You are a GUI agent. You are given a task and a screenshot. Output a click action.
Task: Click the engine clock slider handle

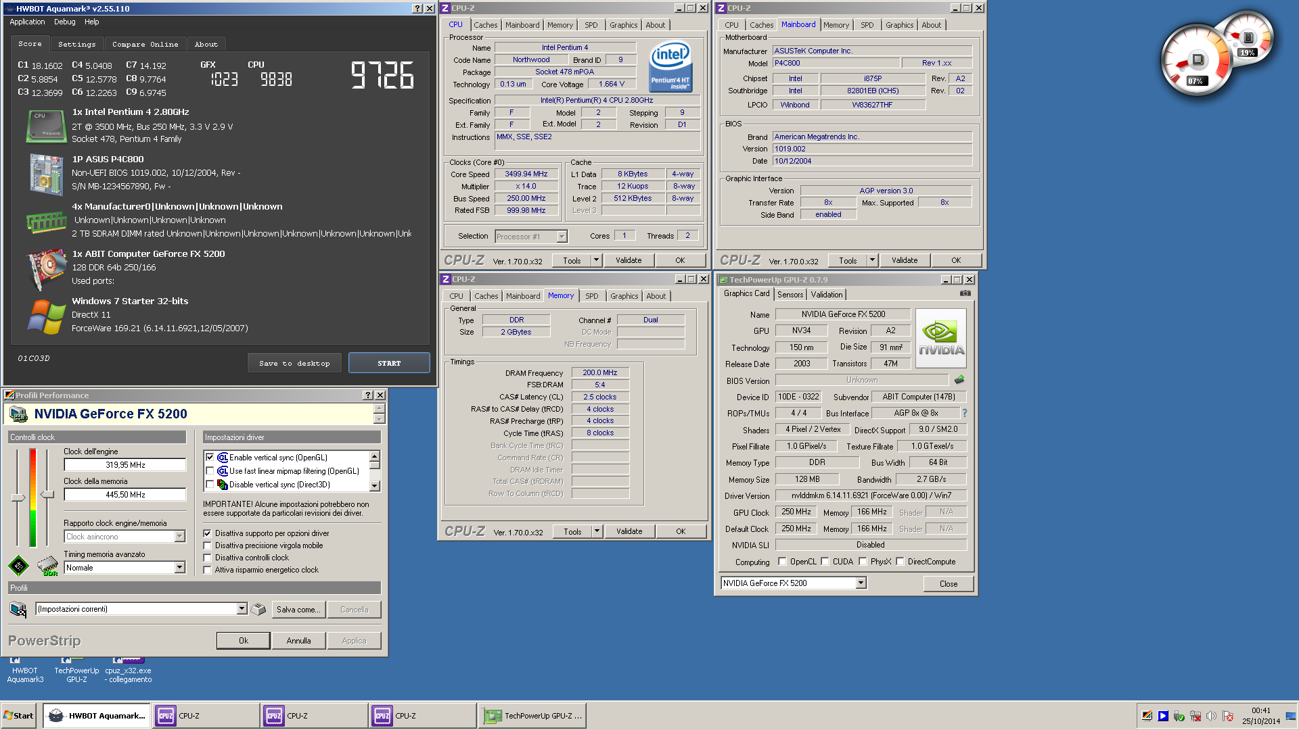click(18, 498)
